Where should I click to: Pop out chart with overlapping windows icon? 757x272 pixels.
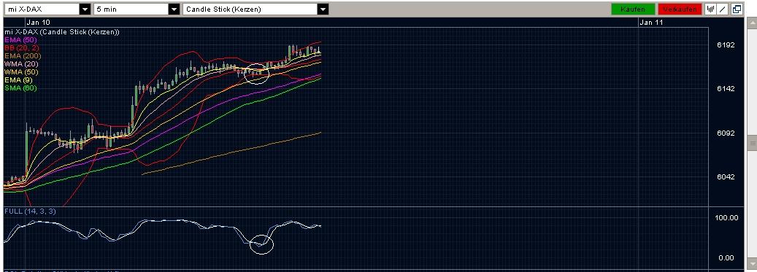(x=737, y=9)
